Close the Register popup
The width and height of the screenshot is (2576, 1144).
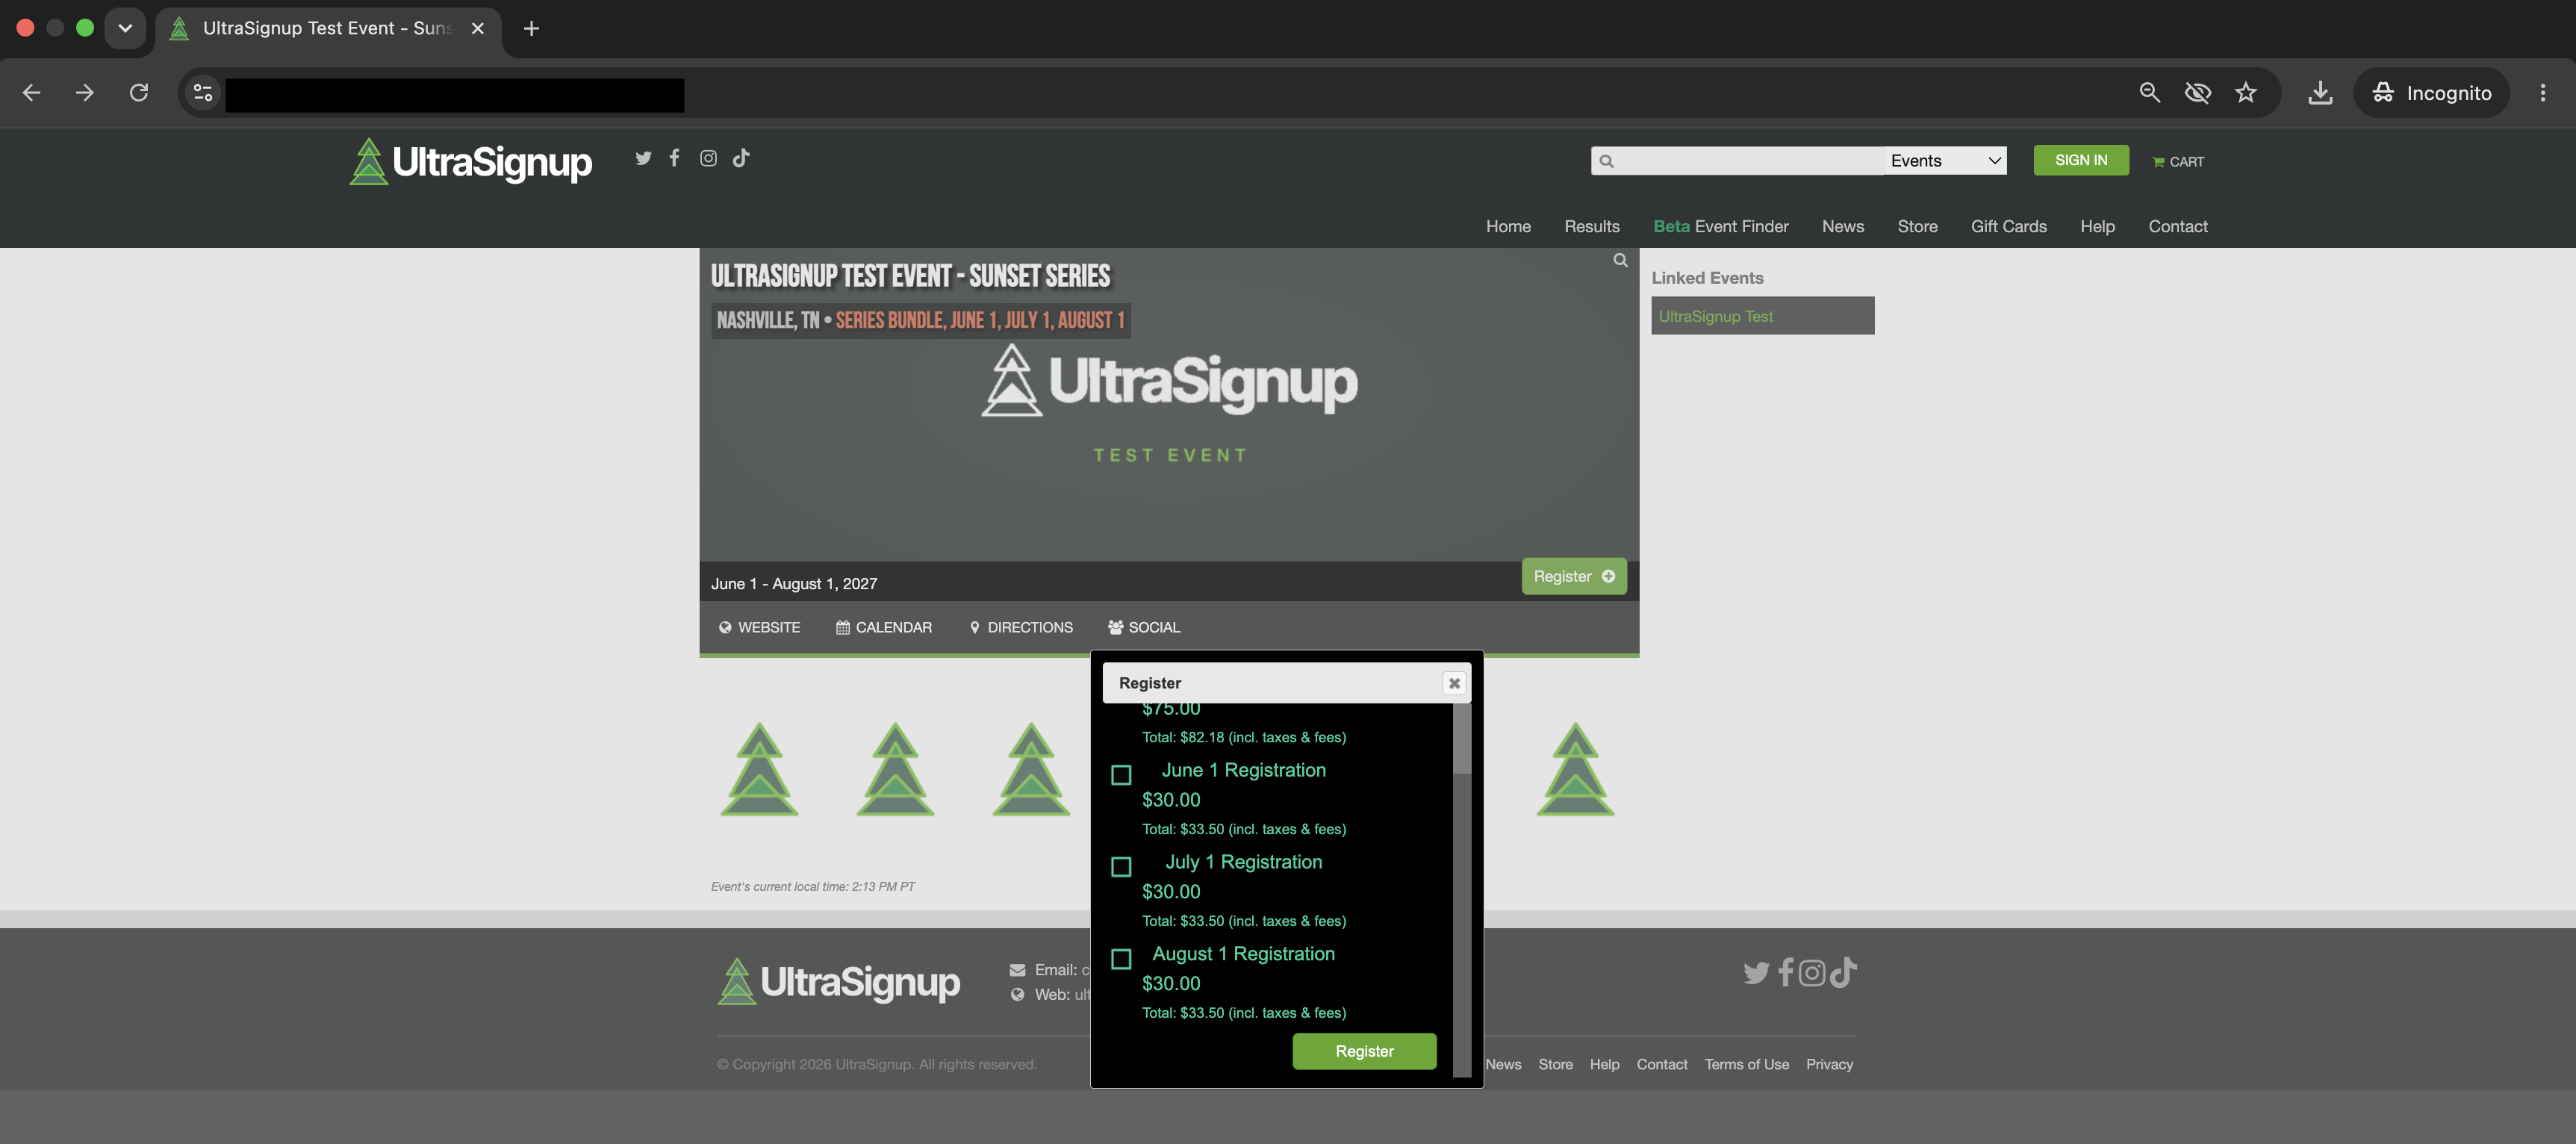point(1454,683)
